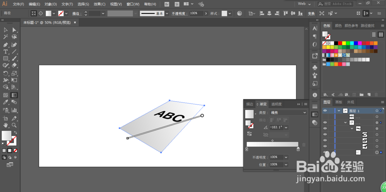Open gradient type 线性 dropdown
The width and height of the screenshot is (386, 192).
(x=288, y=113)
